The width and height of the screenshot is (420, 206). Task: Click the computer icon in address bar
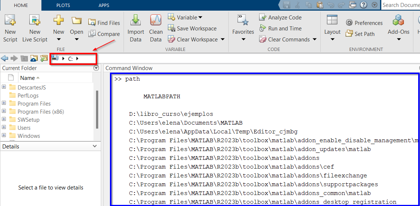pyautogui.click(x=55, y=58)
